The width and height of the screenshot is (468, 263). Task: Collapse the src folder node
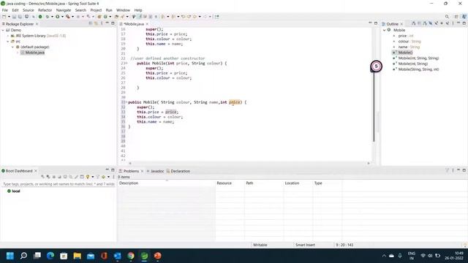8,42
